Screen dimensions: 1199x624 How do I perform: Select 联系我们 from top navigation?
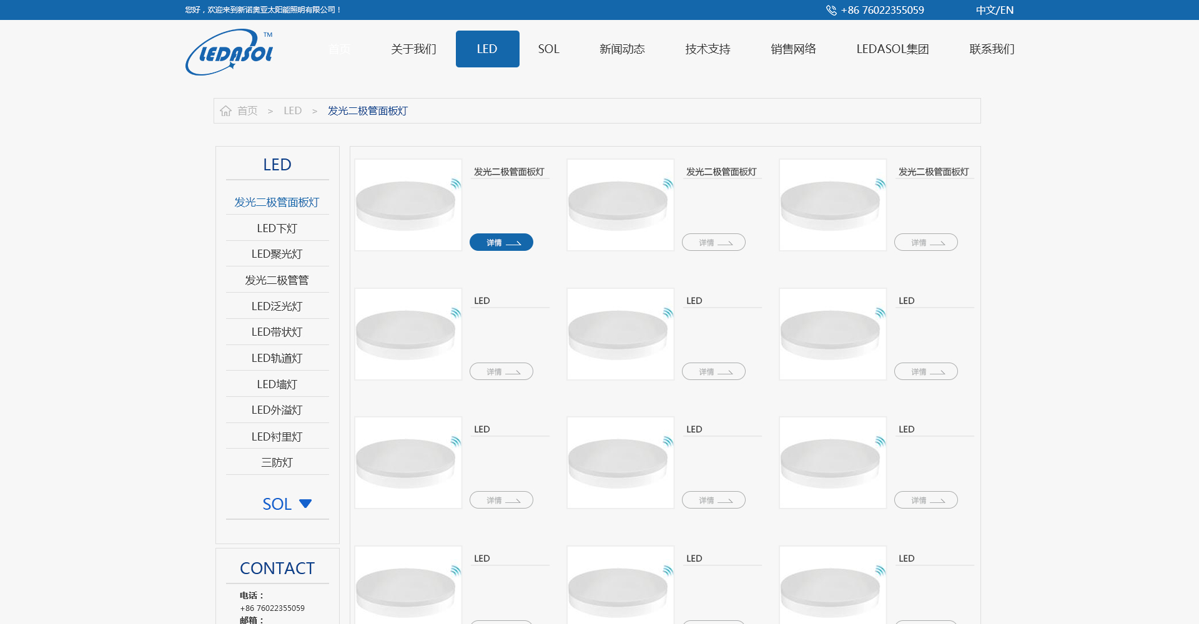(992, 49)
